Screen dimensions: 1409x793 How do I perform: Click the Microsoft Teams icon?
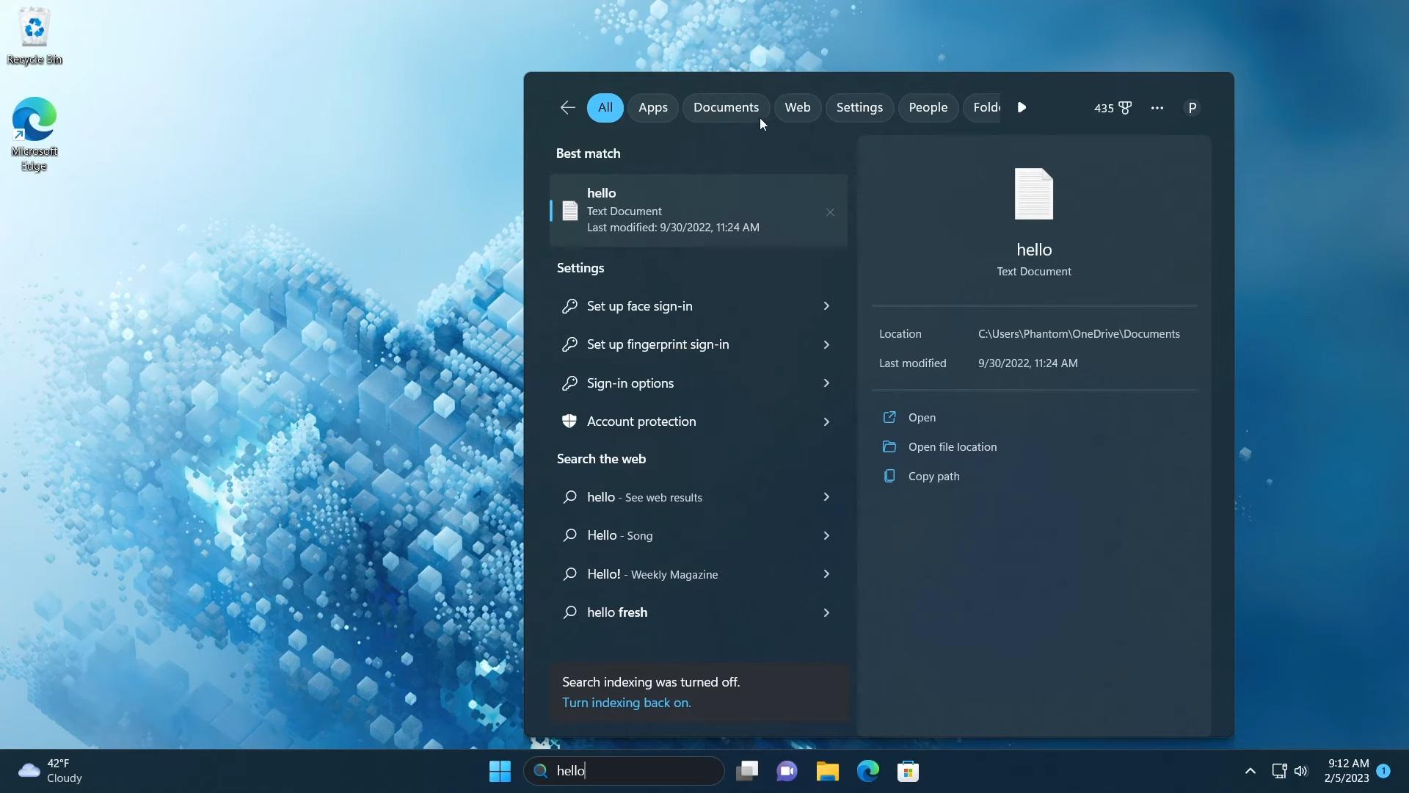(x=787, y=770)
